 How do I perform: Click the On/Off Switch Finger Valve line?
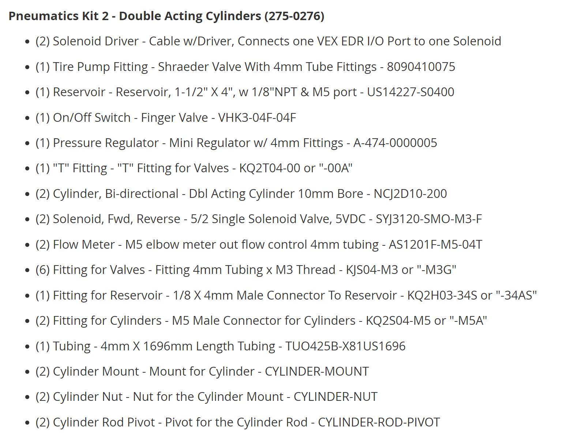coord(165,118)
